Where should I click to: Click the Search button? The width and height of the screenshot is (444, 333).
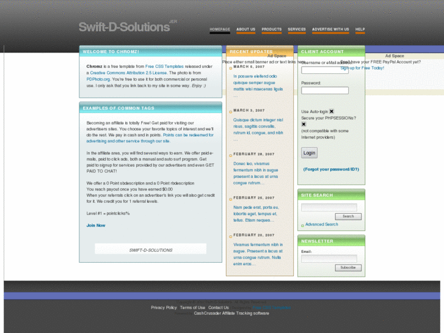tap(348, 216)
